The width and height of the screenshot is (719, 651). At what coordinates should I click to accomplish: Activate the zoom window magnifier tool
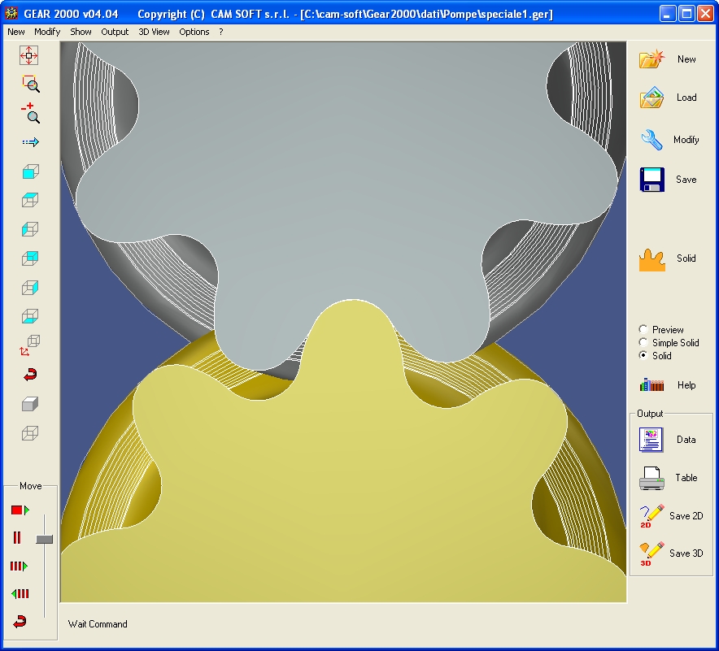click(x=31, y=84)
